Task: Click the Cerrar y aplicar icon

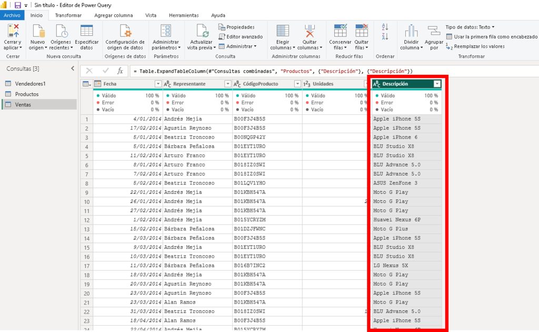Action: [x=13, y=31]
